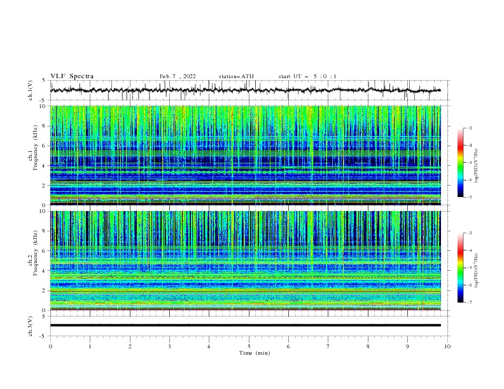Click the station=ATH label
The width and height of the screenshot is (504, 389).
pyautogui.click(x=236, y=76)
